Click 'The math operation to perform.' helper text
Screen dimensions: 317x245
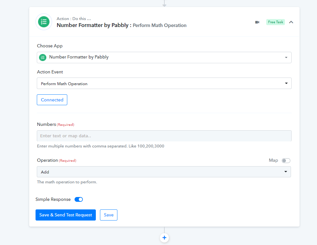coord(67,182)
